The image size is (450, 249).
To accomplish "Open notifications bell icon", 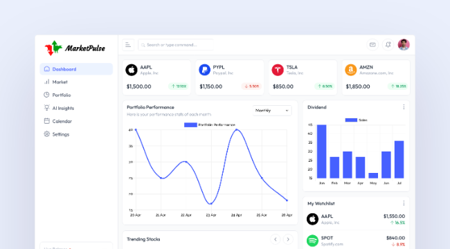I will 388,45.
